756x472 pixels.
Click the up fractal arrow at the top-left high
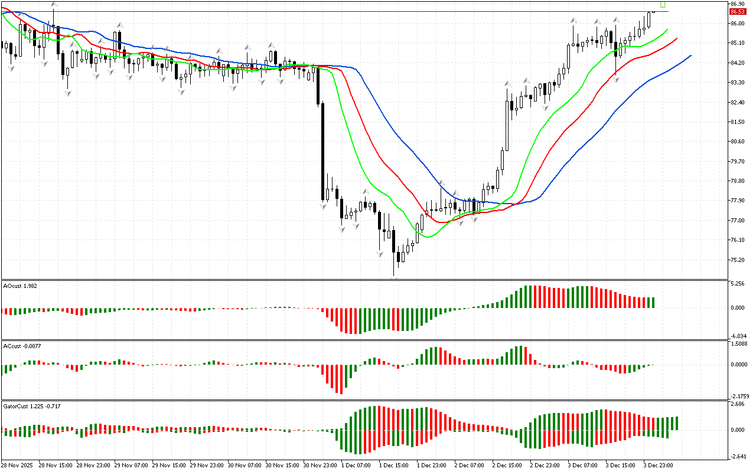pos(53,5)
